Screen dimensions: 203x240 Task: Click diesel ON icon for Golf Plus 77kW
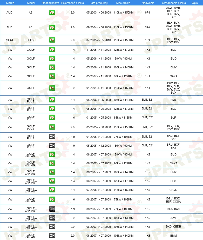(x=52, y=137)
